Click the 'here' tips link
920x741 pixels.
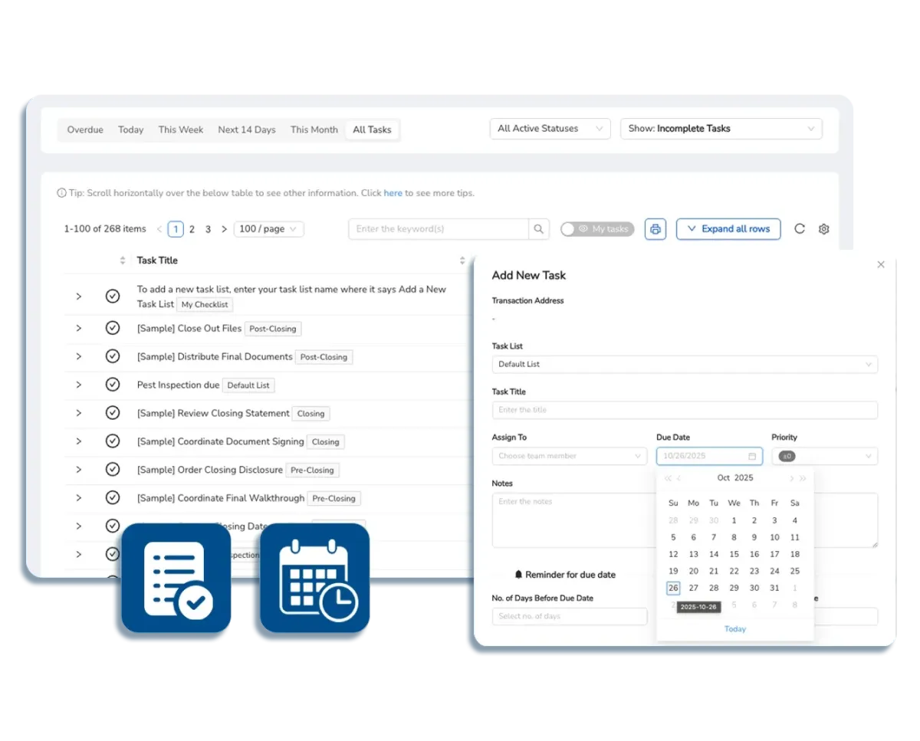393,193
